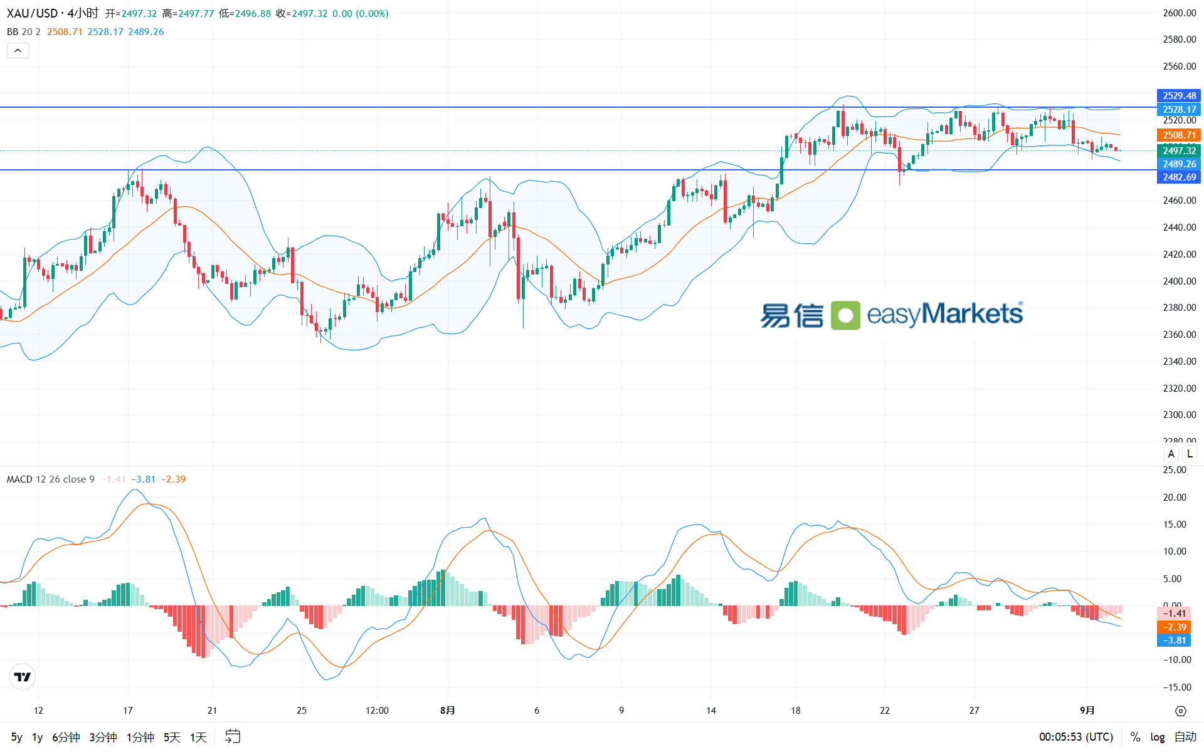Click the 2529.48 horizontal line price label

(x=1179, y=96)
